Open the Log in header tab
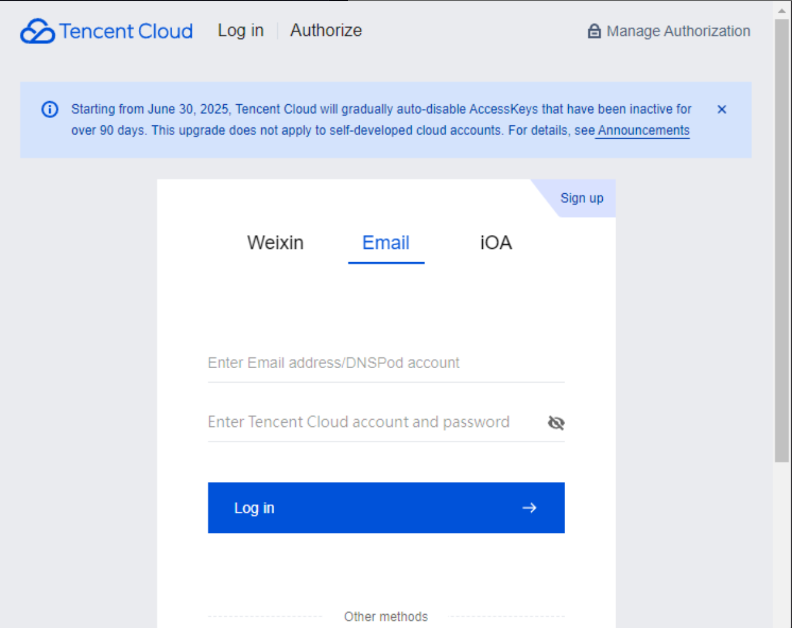The image size is (792, 628). pyautogui.click(x=241, y=30)
